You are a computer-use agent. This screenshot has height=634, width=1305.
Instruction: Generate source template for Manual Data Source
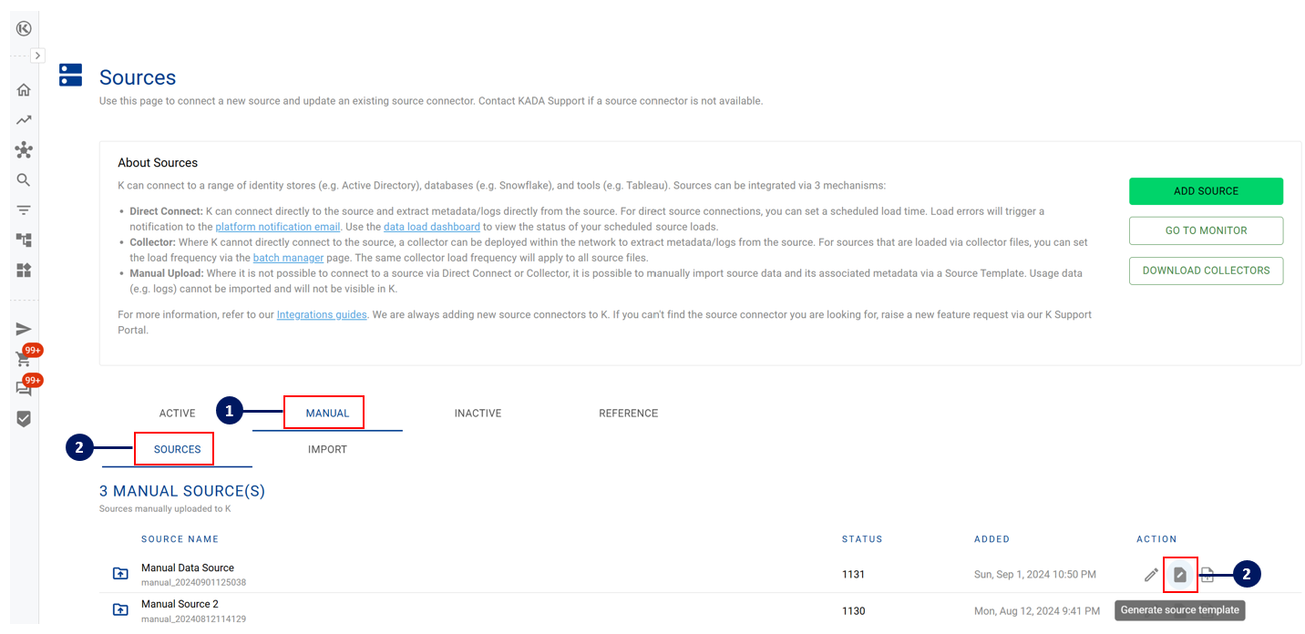click(1180, 575)
